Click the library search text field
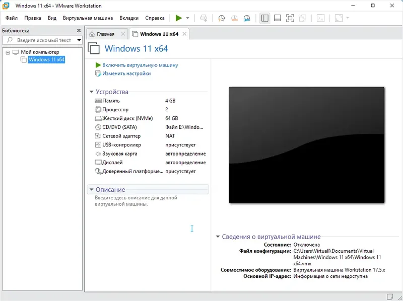 pos(40,40)
